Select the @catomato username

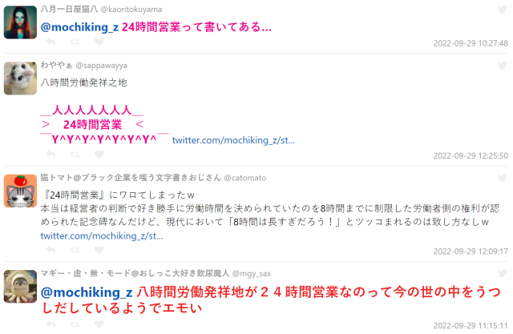click(245, 178)
